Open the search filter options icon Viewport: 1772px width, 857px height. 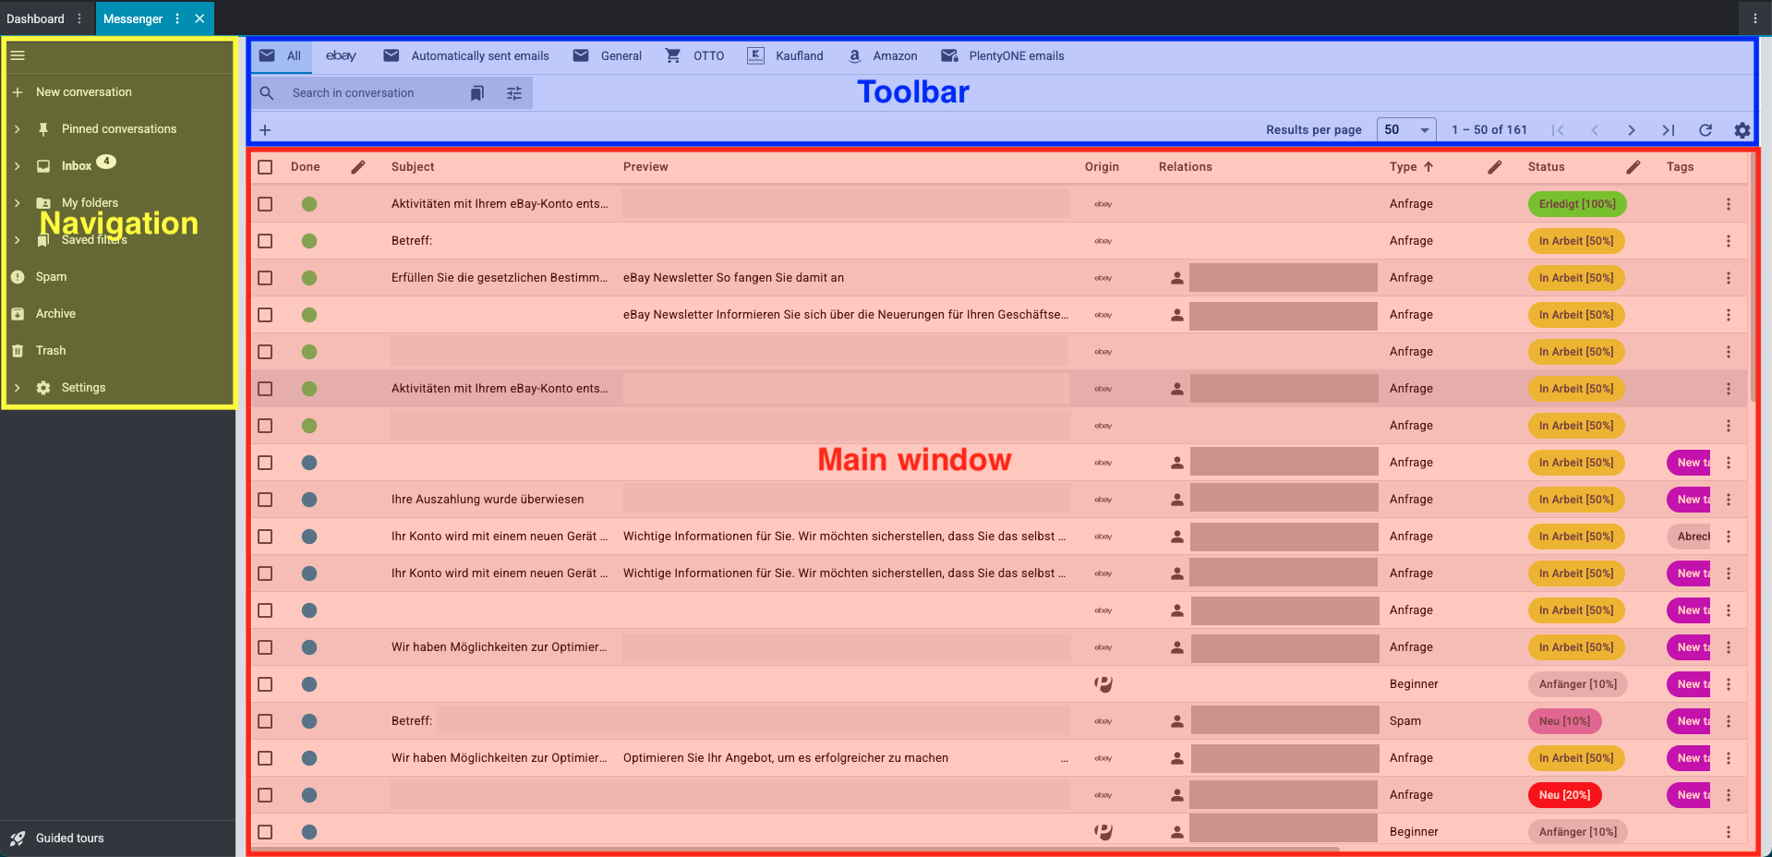click(x=514, y=93)
